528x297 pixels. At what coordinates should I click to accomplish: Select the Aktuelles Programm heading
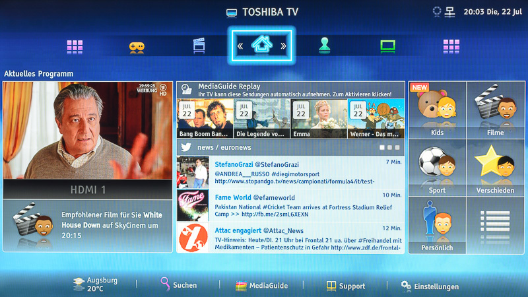pos(39,74)
